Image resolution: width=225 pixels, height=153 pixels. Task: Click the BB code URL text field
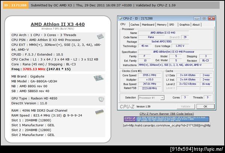[x=166, y=126]
